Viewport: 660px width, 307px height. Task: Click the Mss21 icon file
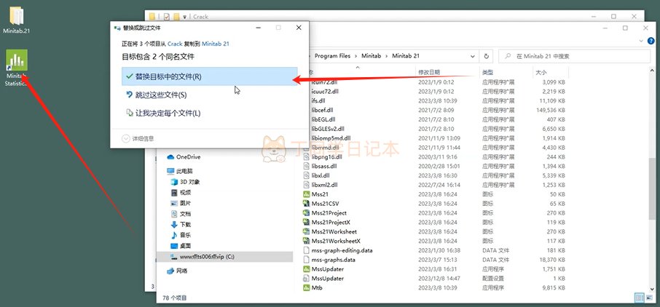[x=321, y=194]
